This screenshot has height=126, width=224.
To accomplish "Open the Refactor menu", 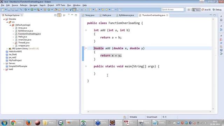I will click(x=24, y=5).
